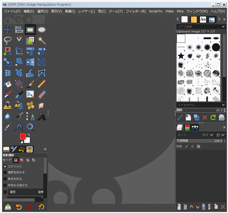Enable 境界をぼかす feather edges
The height and width of the screenshot is (213, 228).
tap(5, 172)
